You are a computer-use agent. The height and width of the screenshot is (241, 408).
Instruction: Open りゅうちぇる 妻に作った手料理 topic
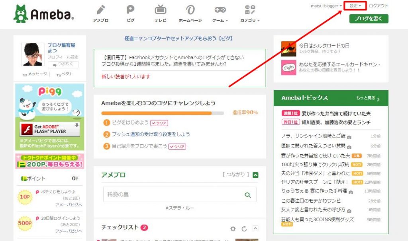[314, 191]
